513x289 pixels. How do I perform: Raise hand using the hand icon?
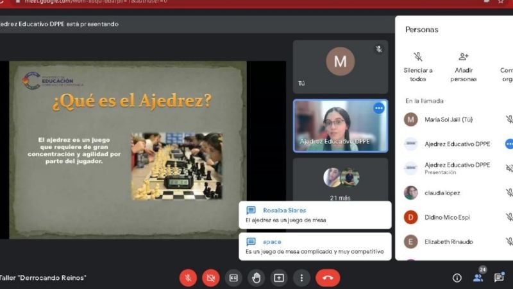(x=256, y=278)
